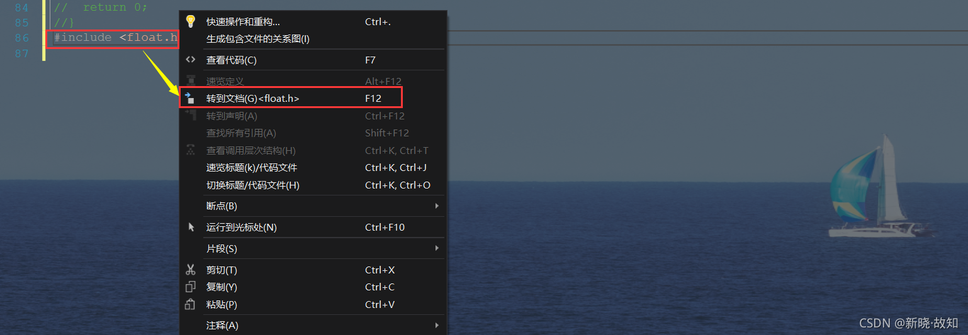Viewport: 968px width, 335px height.
Task: Expand the 注释(A) submenu arrow
Action: [x=437, y=326]
